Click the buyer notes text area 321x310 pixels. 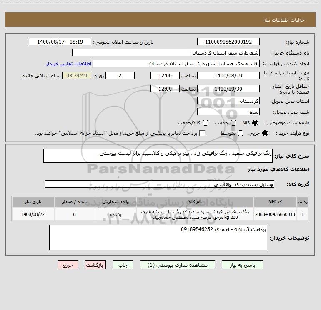point(158,238)
